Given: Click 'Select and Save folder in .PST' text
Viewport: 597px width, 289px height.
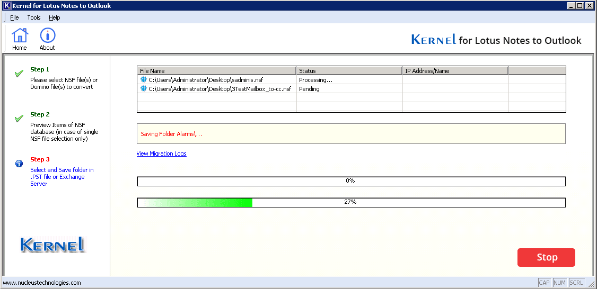Looking at the screenshot, I should [x=62, y=177].
